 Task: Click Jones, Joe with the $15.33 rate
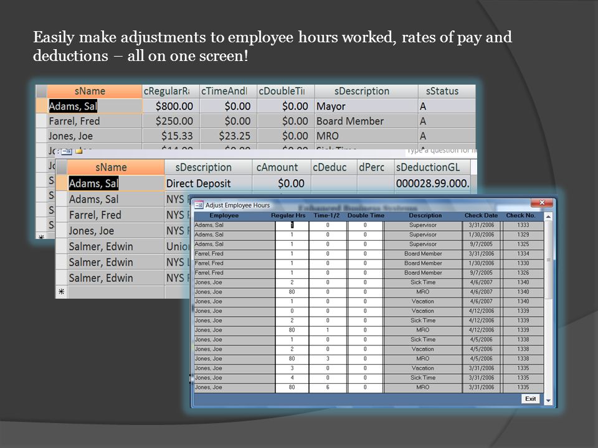click(x=95, y=136)
